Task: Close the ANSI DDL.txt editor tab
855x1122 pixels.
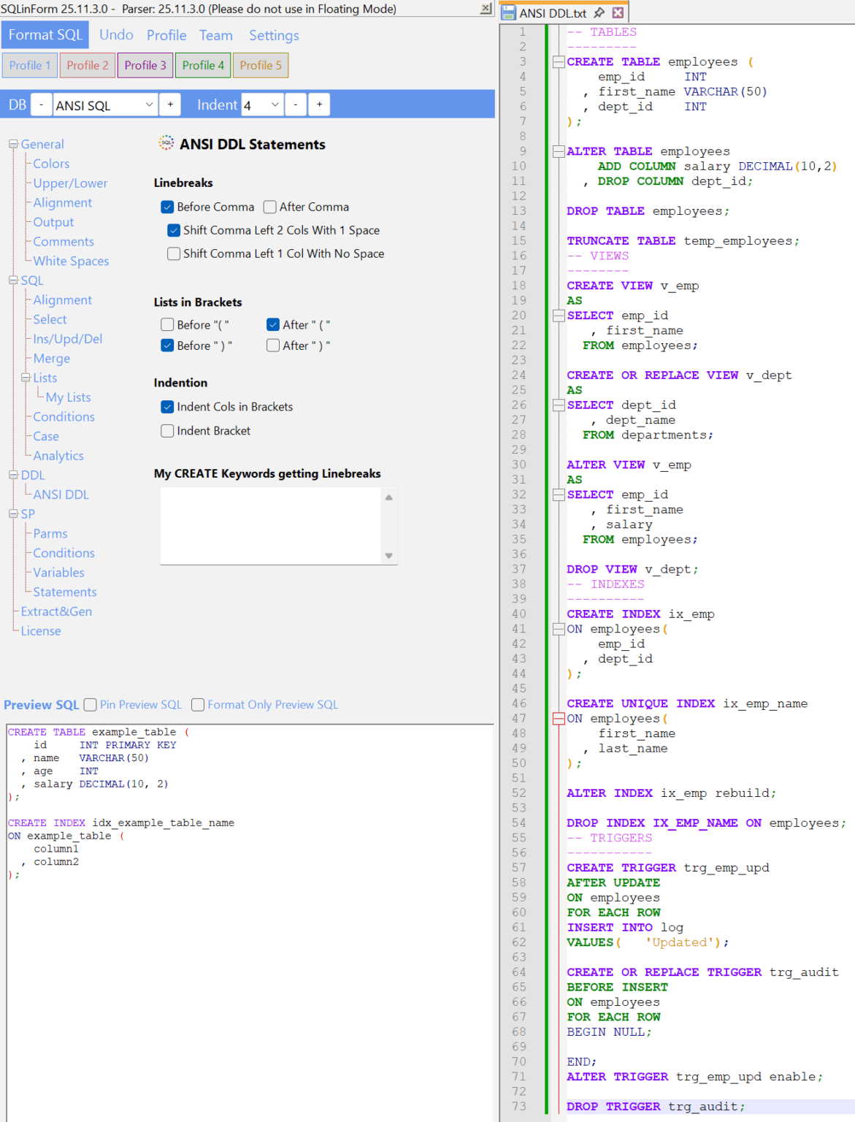Action: coord(617,12)
